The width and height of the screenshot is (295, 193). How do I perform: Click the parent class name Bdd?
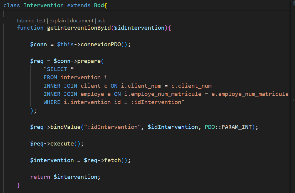point(99,5)
